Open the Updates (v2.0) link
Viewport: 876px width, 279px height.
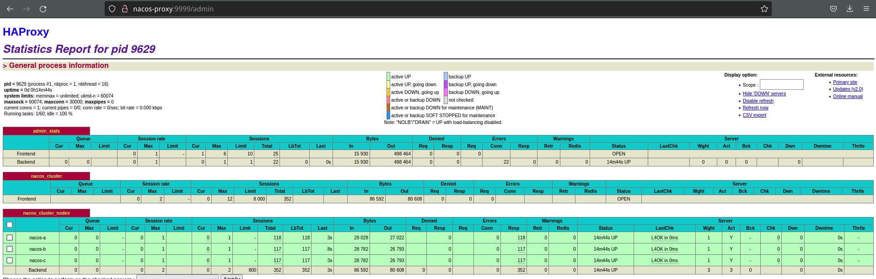pos(848,89)
